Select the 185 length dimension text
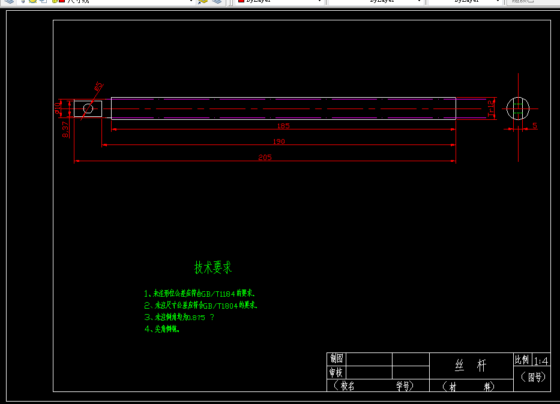This screenshot has height=404, width=560. click(x=283, y=126)
